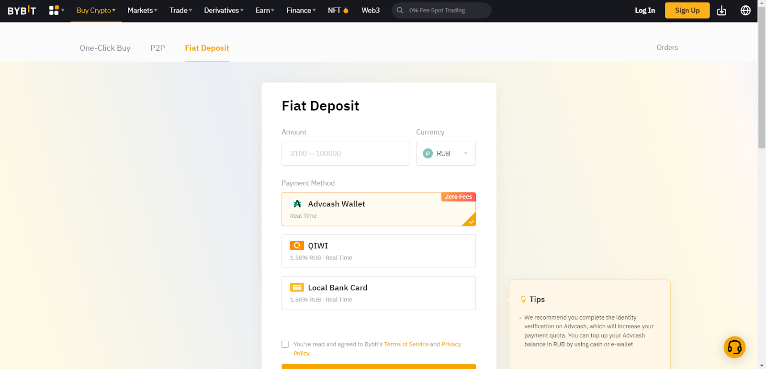Click the scrollbar up arrow
This screenshot has width=766, height=369.
pos(762,3)
